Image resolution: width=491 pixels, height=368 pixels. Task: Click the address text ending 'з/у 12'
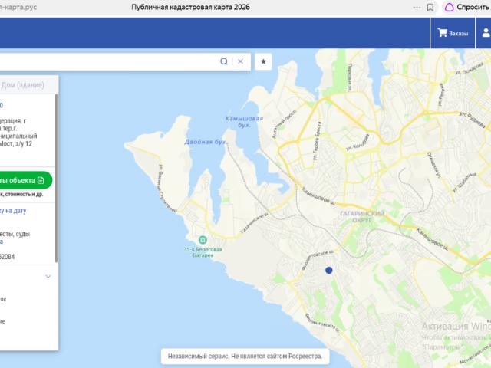coord(18,132)
